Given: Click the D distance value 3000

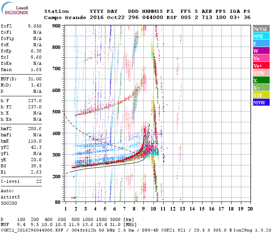Looking at the screenshot, I should (x=115, y=219).
